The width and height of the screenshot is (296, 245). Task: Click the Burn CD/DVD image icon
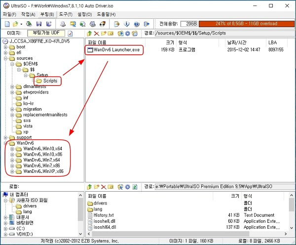tap(103, 24)
